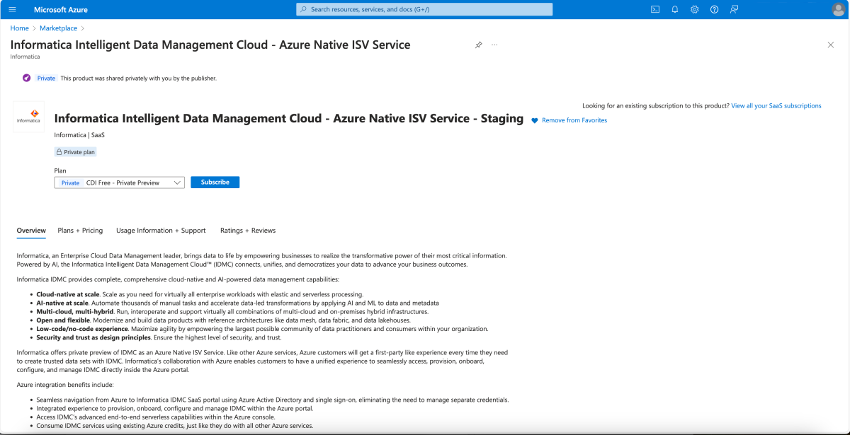850x435 pixels.
Task: Open the Azure portal hamburger menu
Action: click(x=12, y=9)
